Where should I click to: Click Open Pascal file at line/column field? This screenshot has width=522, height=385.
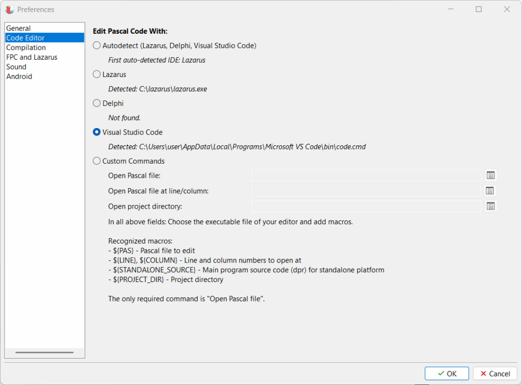366,191
